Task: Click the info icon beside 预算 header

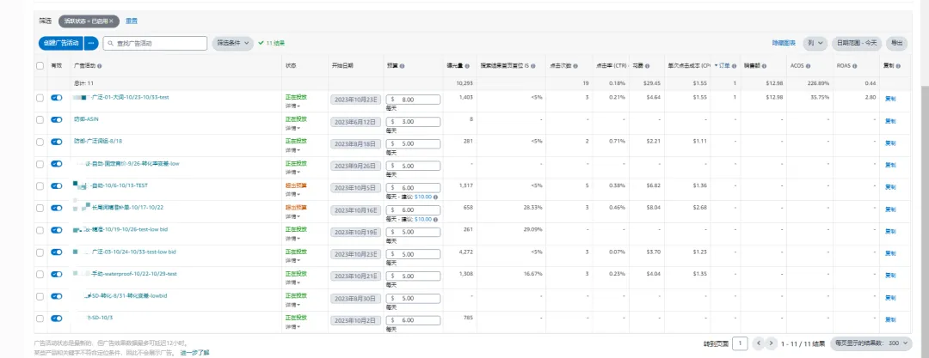Action: (x=403, y=66)
